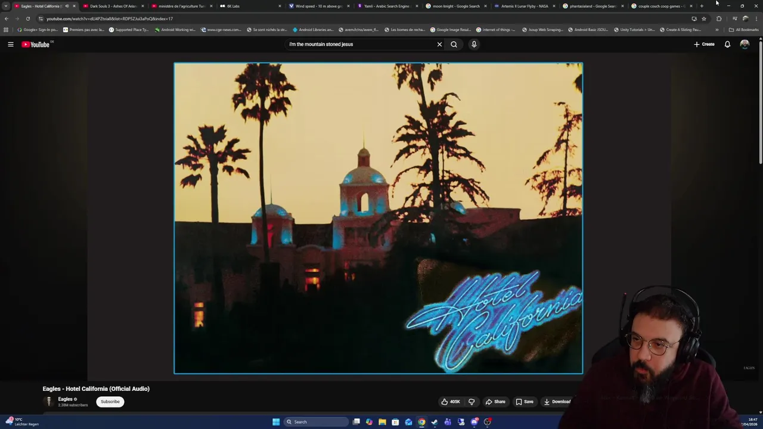This screenshot has height=429, width=763.
Task: Open Chrome tab search dropdown arrow
Action: point(5,6)
